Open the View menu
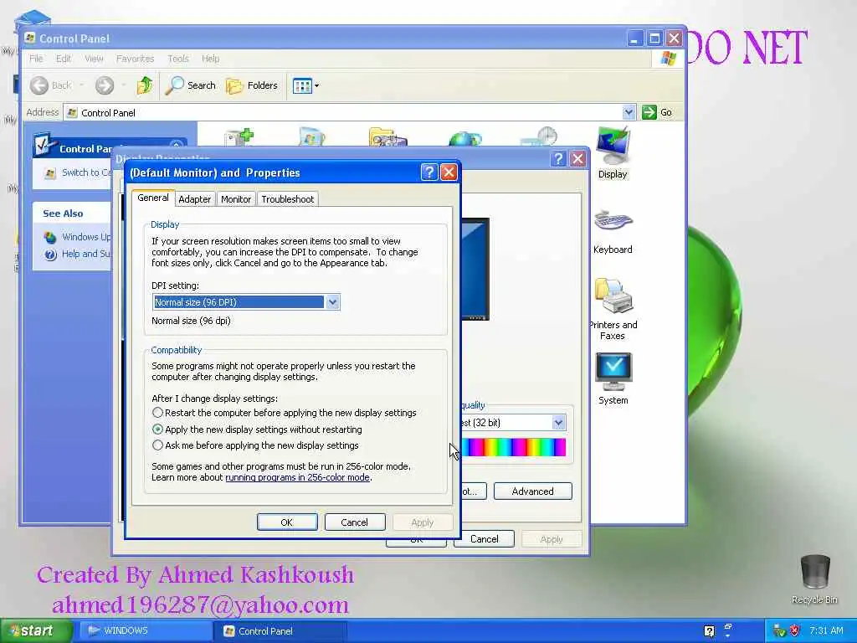 pyautogui.click(x=94, y=59)
